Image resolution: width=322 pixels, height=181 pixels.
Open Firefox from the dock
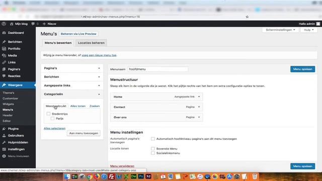pyautogui.click(x=97, y=176)
